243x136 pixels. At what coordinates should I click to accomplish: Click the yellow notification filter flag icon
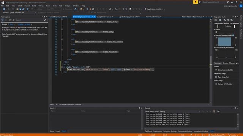pyautogui.click(x=196, y=2)
